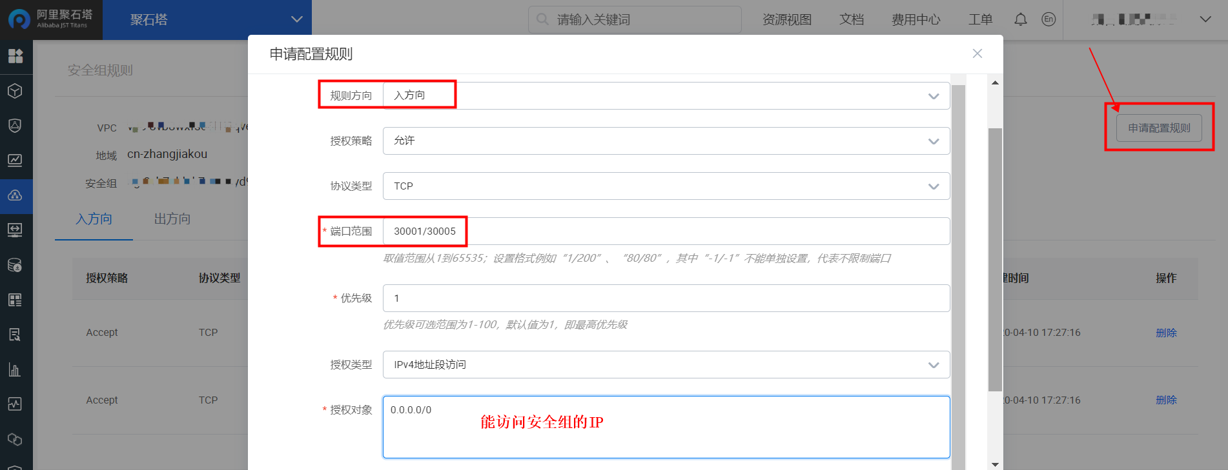Expand the 协议类型 TCP dropdown

pyautogui.click(x=666, y=186)
